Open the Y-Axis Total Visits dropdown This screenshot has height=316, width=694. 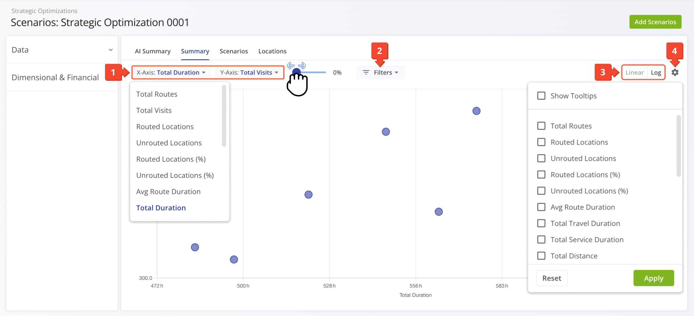pos(249,72)
